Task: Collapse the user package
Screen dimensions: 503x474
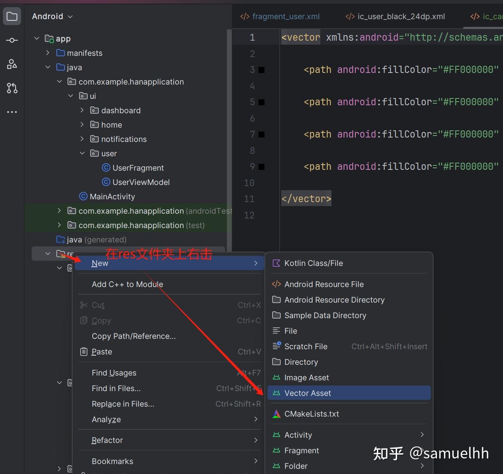Action: point(82,153)
